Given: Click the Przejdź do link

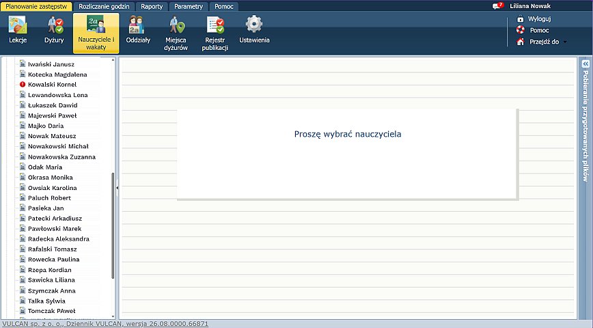Looking at the screenshot, I should (x=544, y=42).
